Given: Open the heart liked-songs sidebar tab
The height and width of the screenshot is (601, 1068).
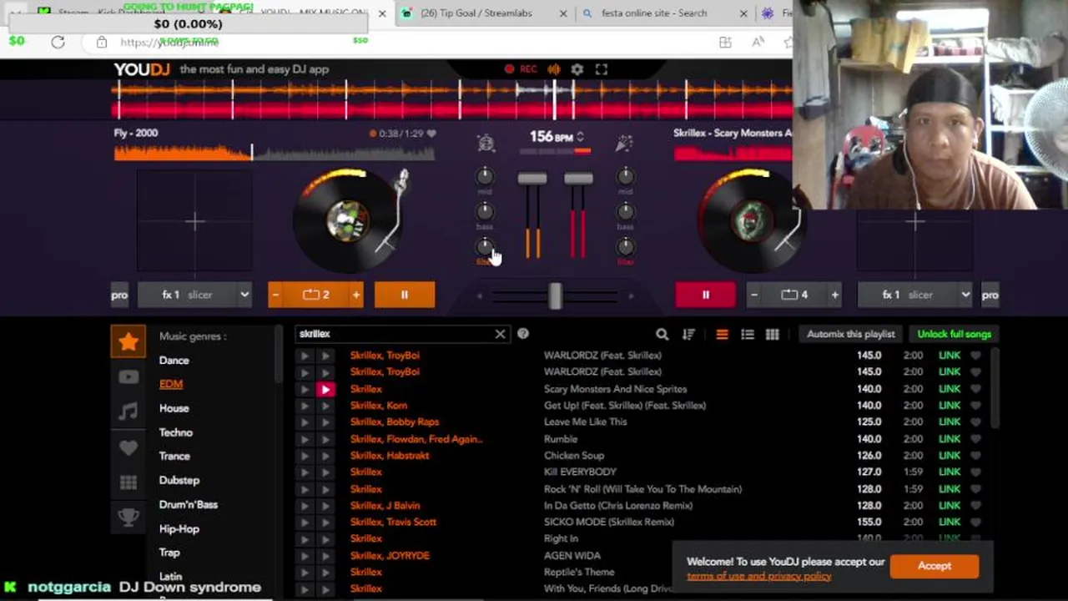Looking at the screenshot, I should click(128, 447).
